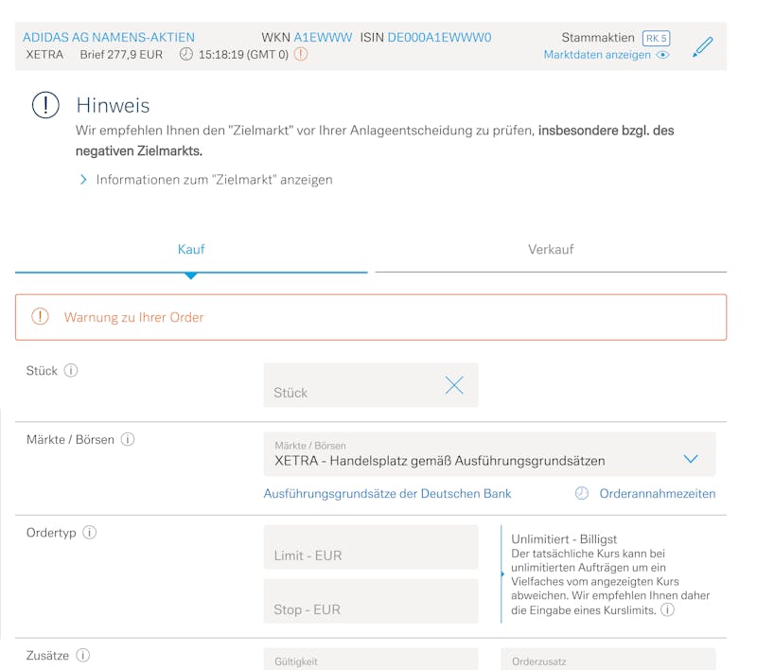The width and height of the screenshot is (757, 670).
Task: Open the info icon next to Zusätze
Action: tap(83, 655)
